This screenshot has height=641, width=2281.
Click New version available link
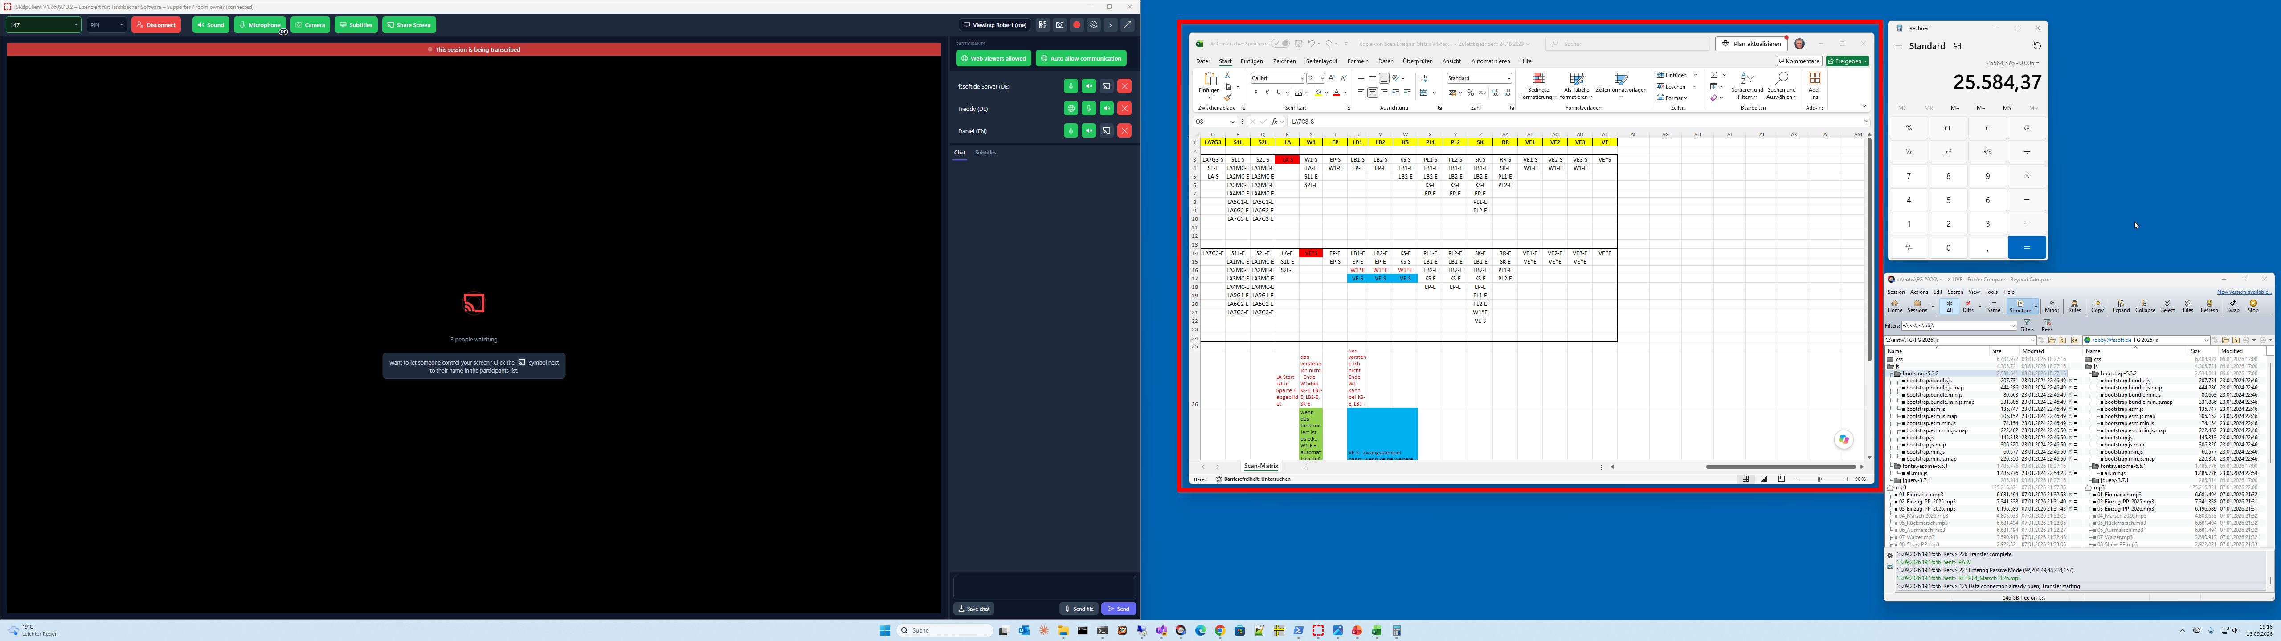tap(2244, 292)
